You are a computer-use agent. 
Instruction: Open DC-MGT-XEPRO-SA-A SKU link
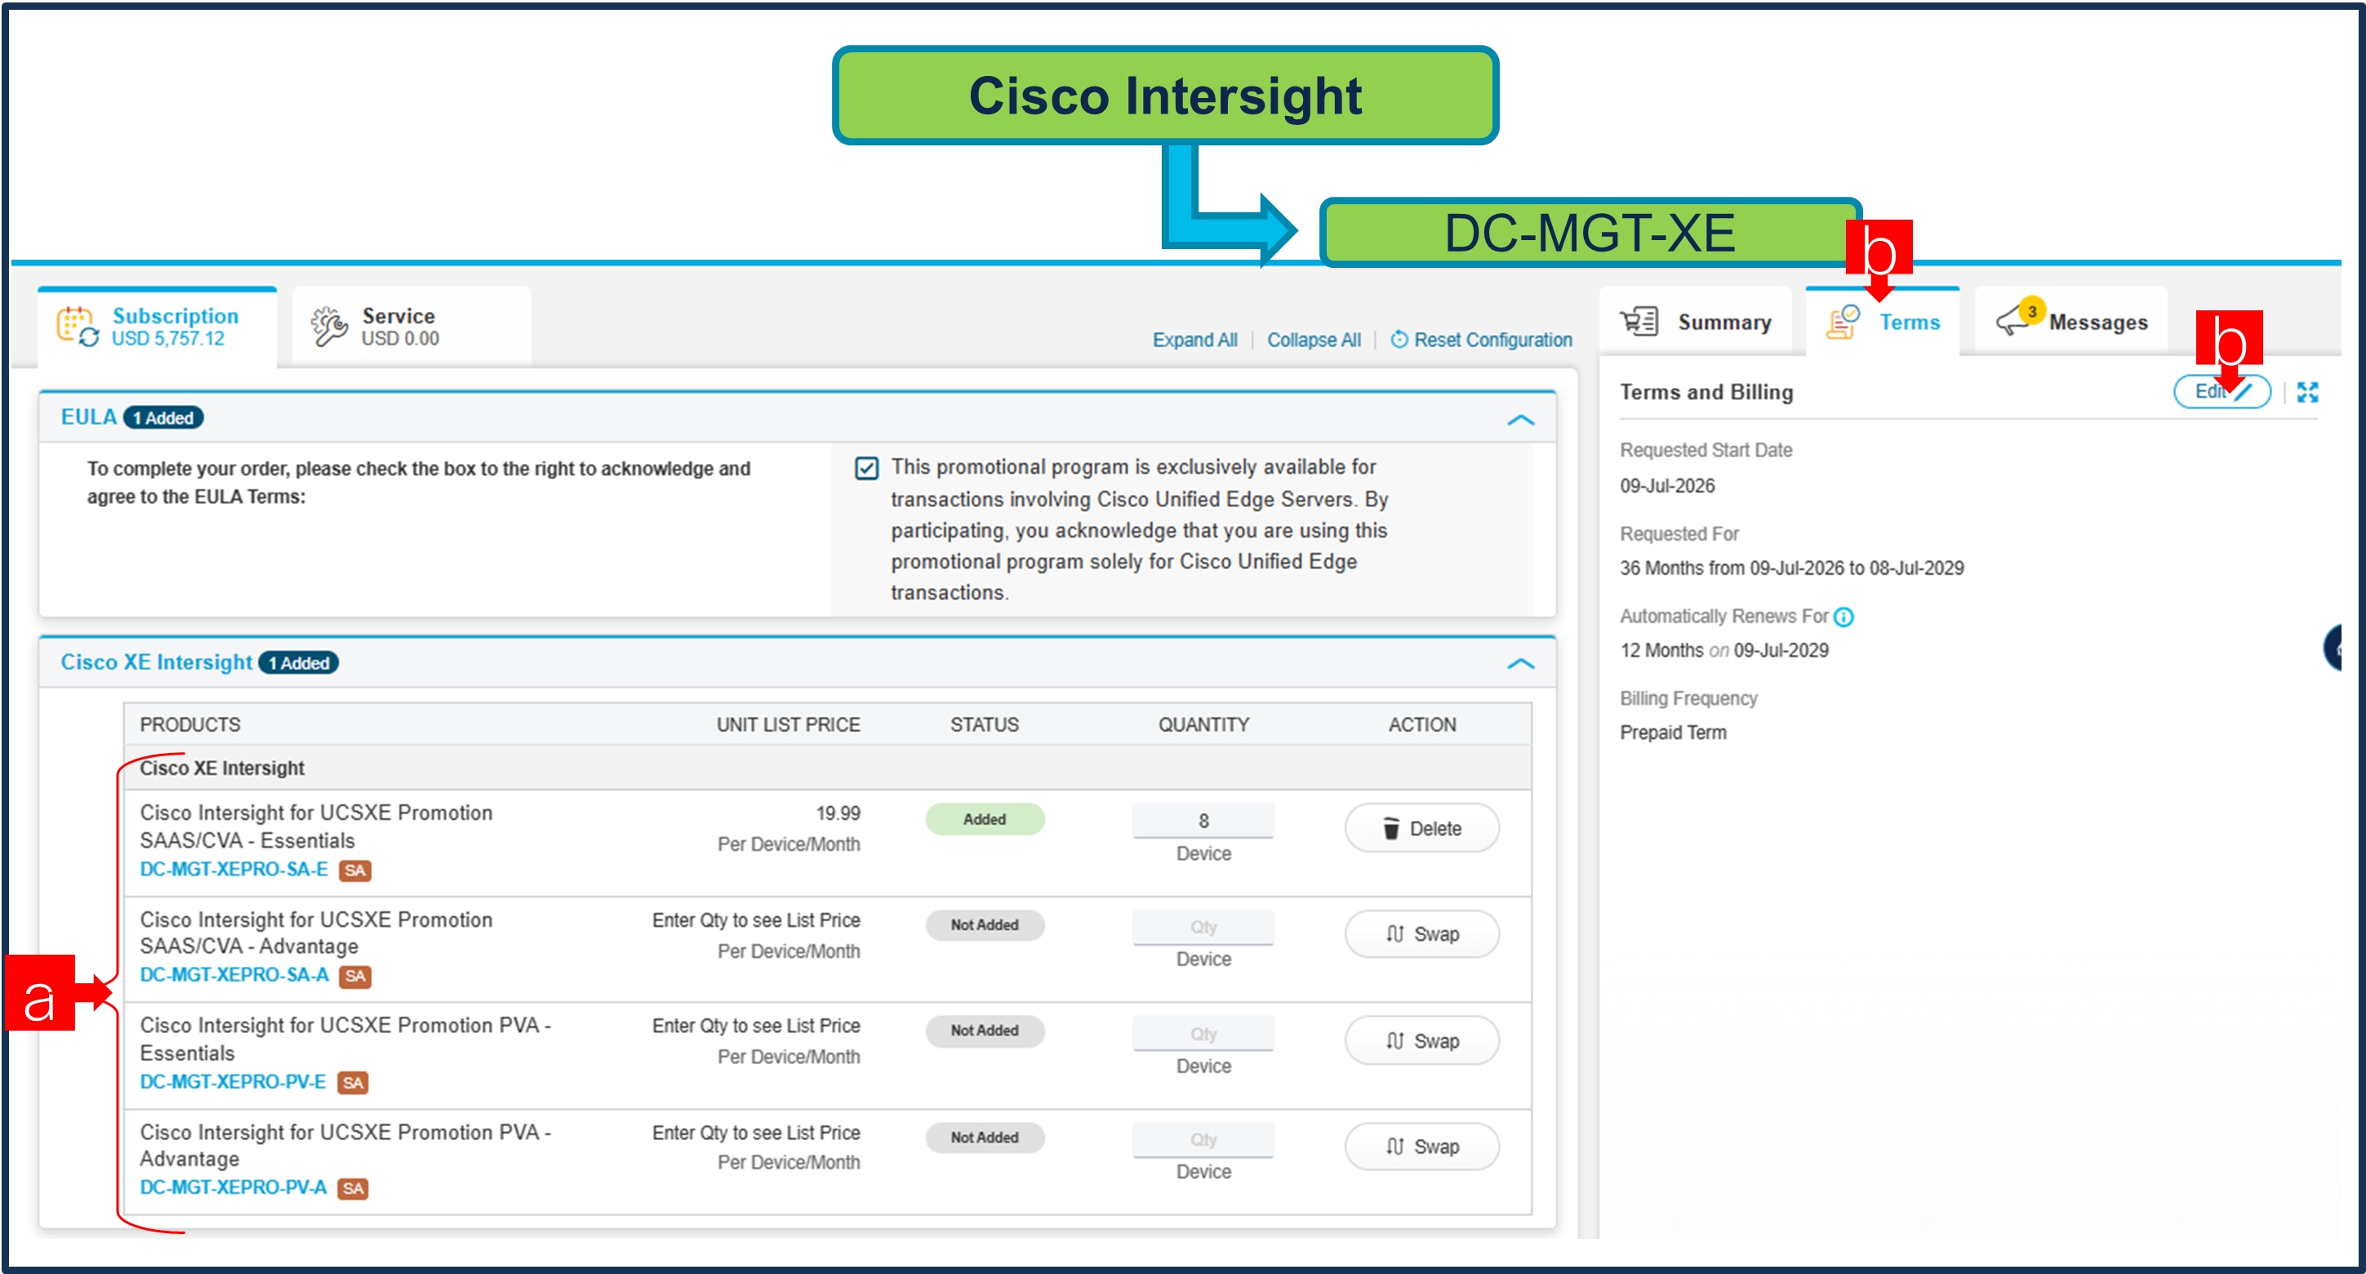click(233, 974)
